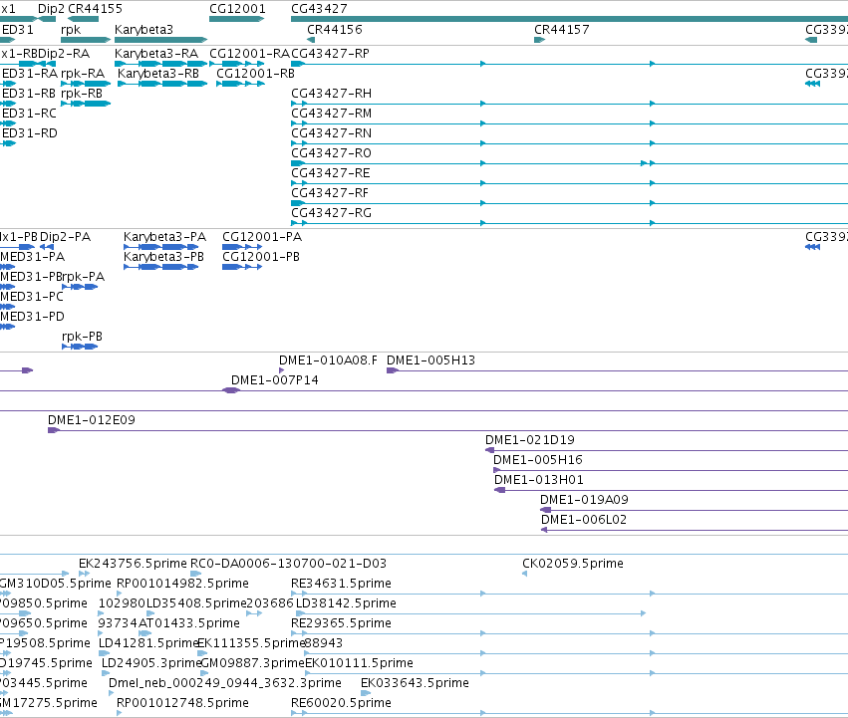
Task: Select EST Dmel_neb_000249_0944_3632.3prime
Action: [112, 693]
